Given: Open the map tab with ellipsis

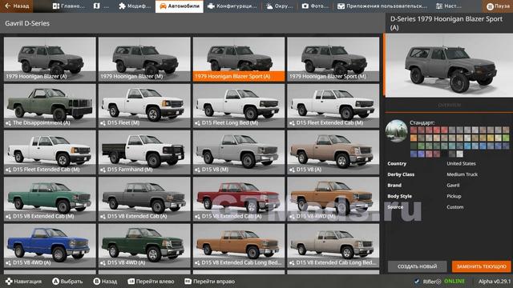Looking at the screenshot, I should click(x=101, y=6).
